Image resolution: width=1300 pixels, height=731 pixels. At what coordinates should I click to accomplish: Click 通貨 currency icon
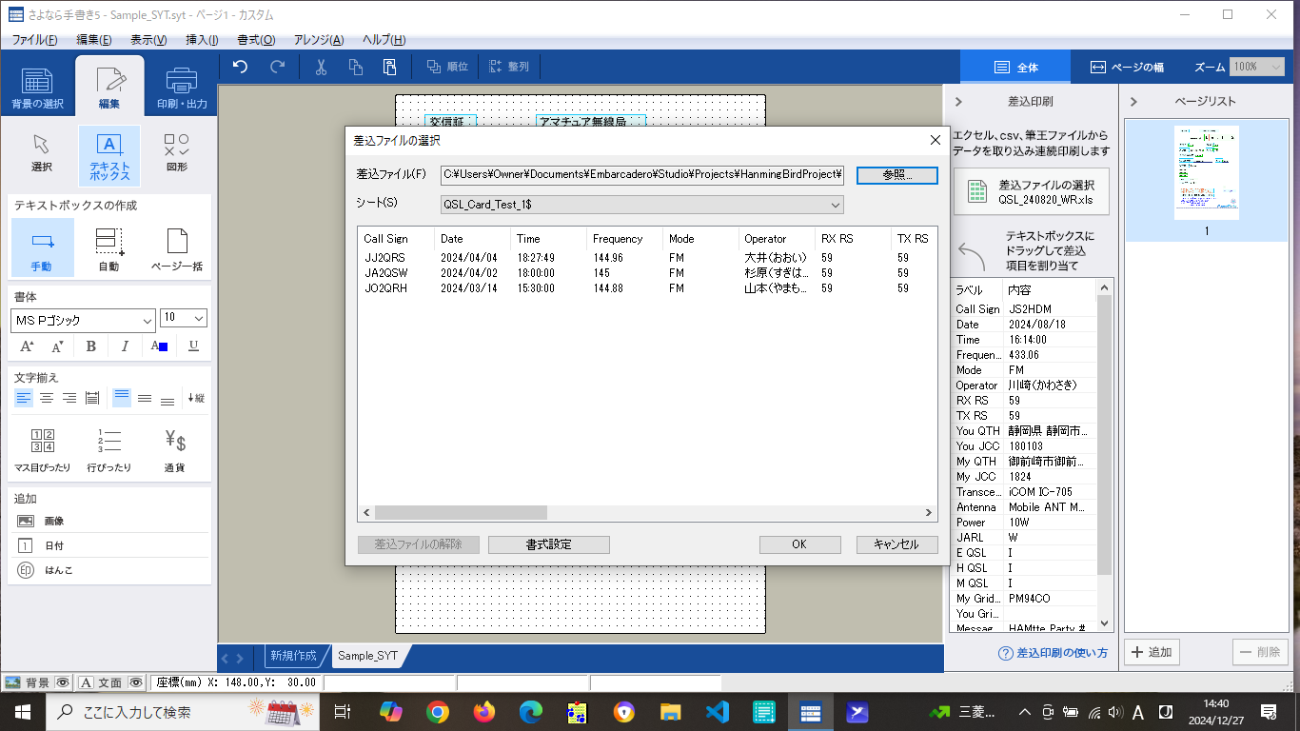pos(175,450)
